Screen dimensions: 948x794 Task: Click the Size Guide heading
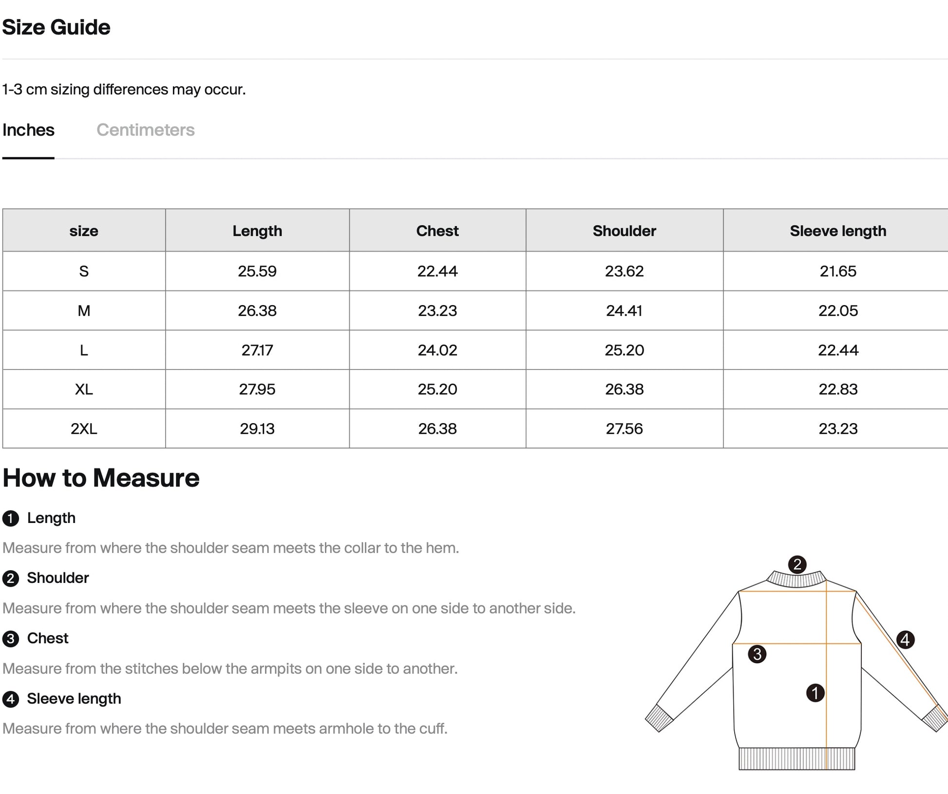[56, 27]
